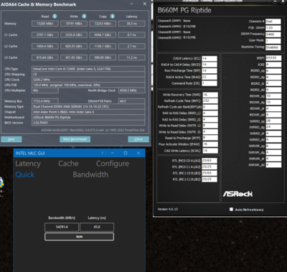Click the Intel MLC GUI help question mark

103,153
